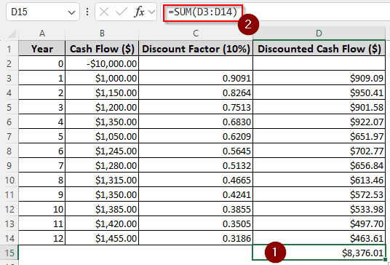Viewport: 390px width, 265px height.
Task: Select discount factor cell 0.4241
Action: pos(196,194)
